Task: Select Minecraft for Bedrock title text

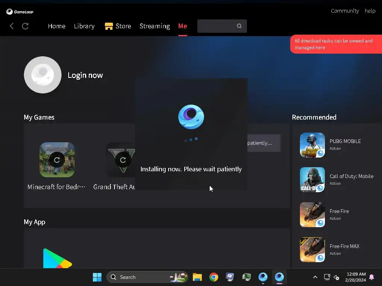Action: pos(56,187)
